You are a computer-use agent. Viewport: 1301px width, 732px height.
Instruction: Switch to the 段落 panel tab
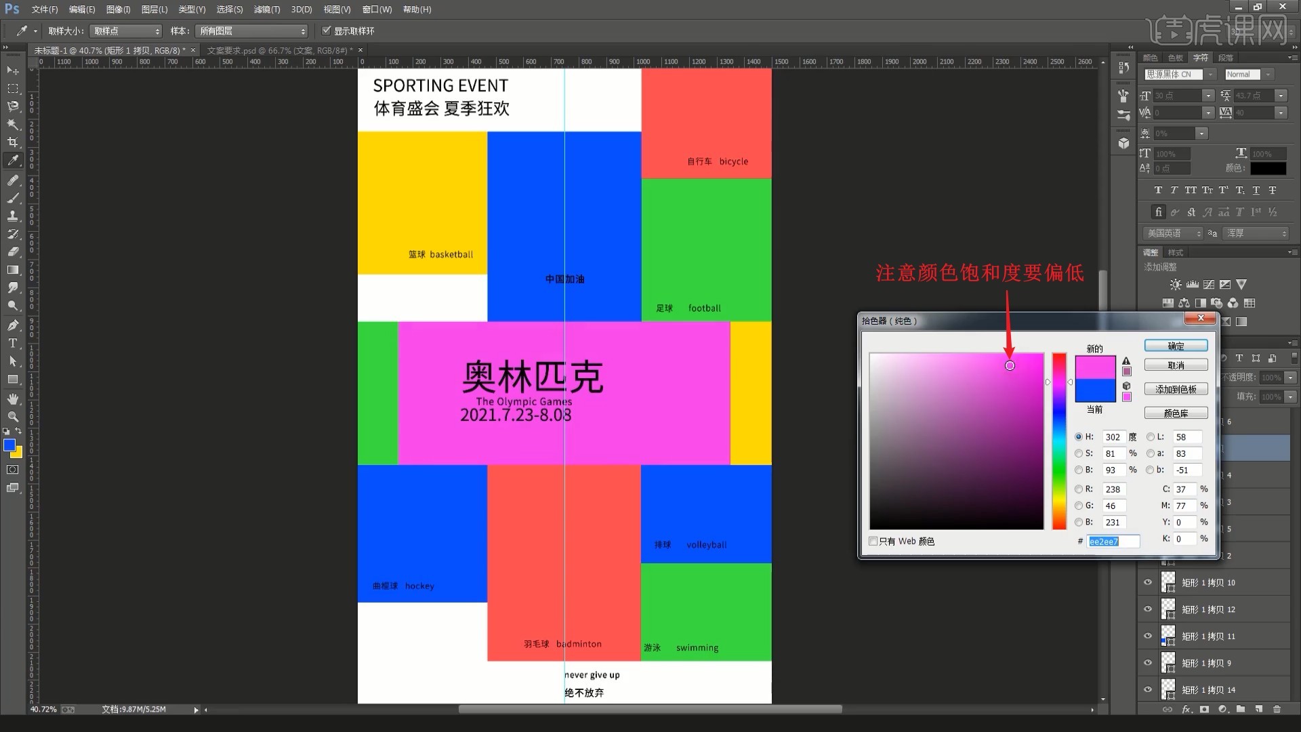click(1226, 58)
